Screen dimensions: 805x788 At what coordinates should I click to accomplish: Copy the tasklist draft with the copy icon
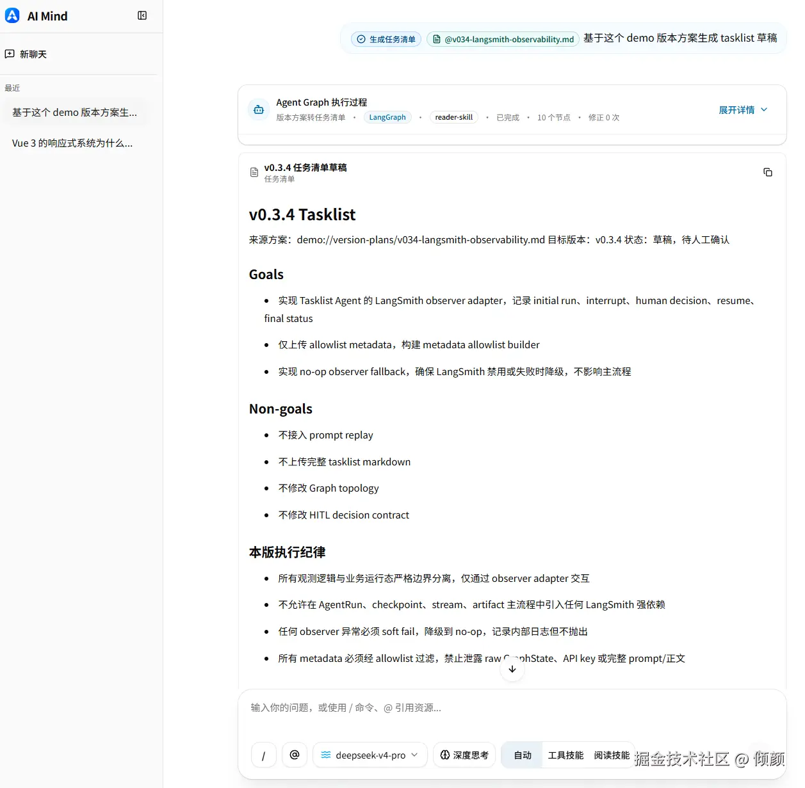[768, 172]
